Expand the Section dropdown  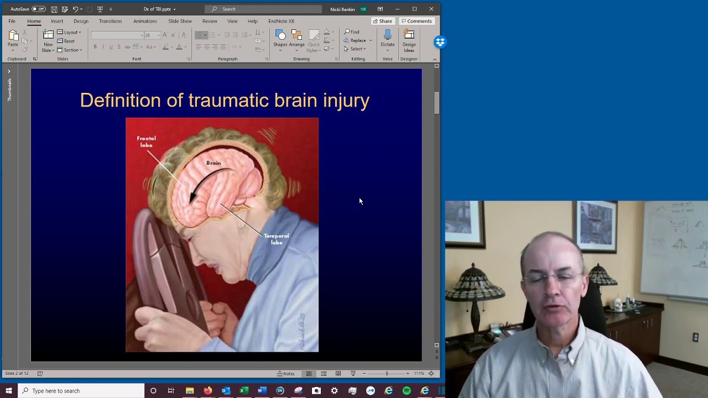(x=70, y=50)
